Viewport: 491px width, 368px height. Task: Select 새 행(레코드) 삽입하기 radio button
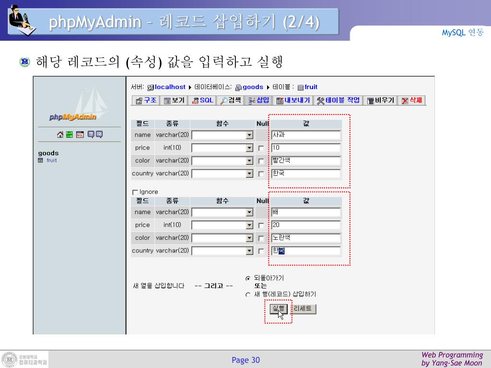[248, 295]
